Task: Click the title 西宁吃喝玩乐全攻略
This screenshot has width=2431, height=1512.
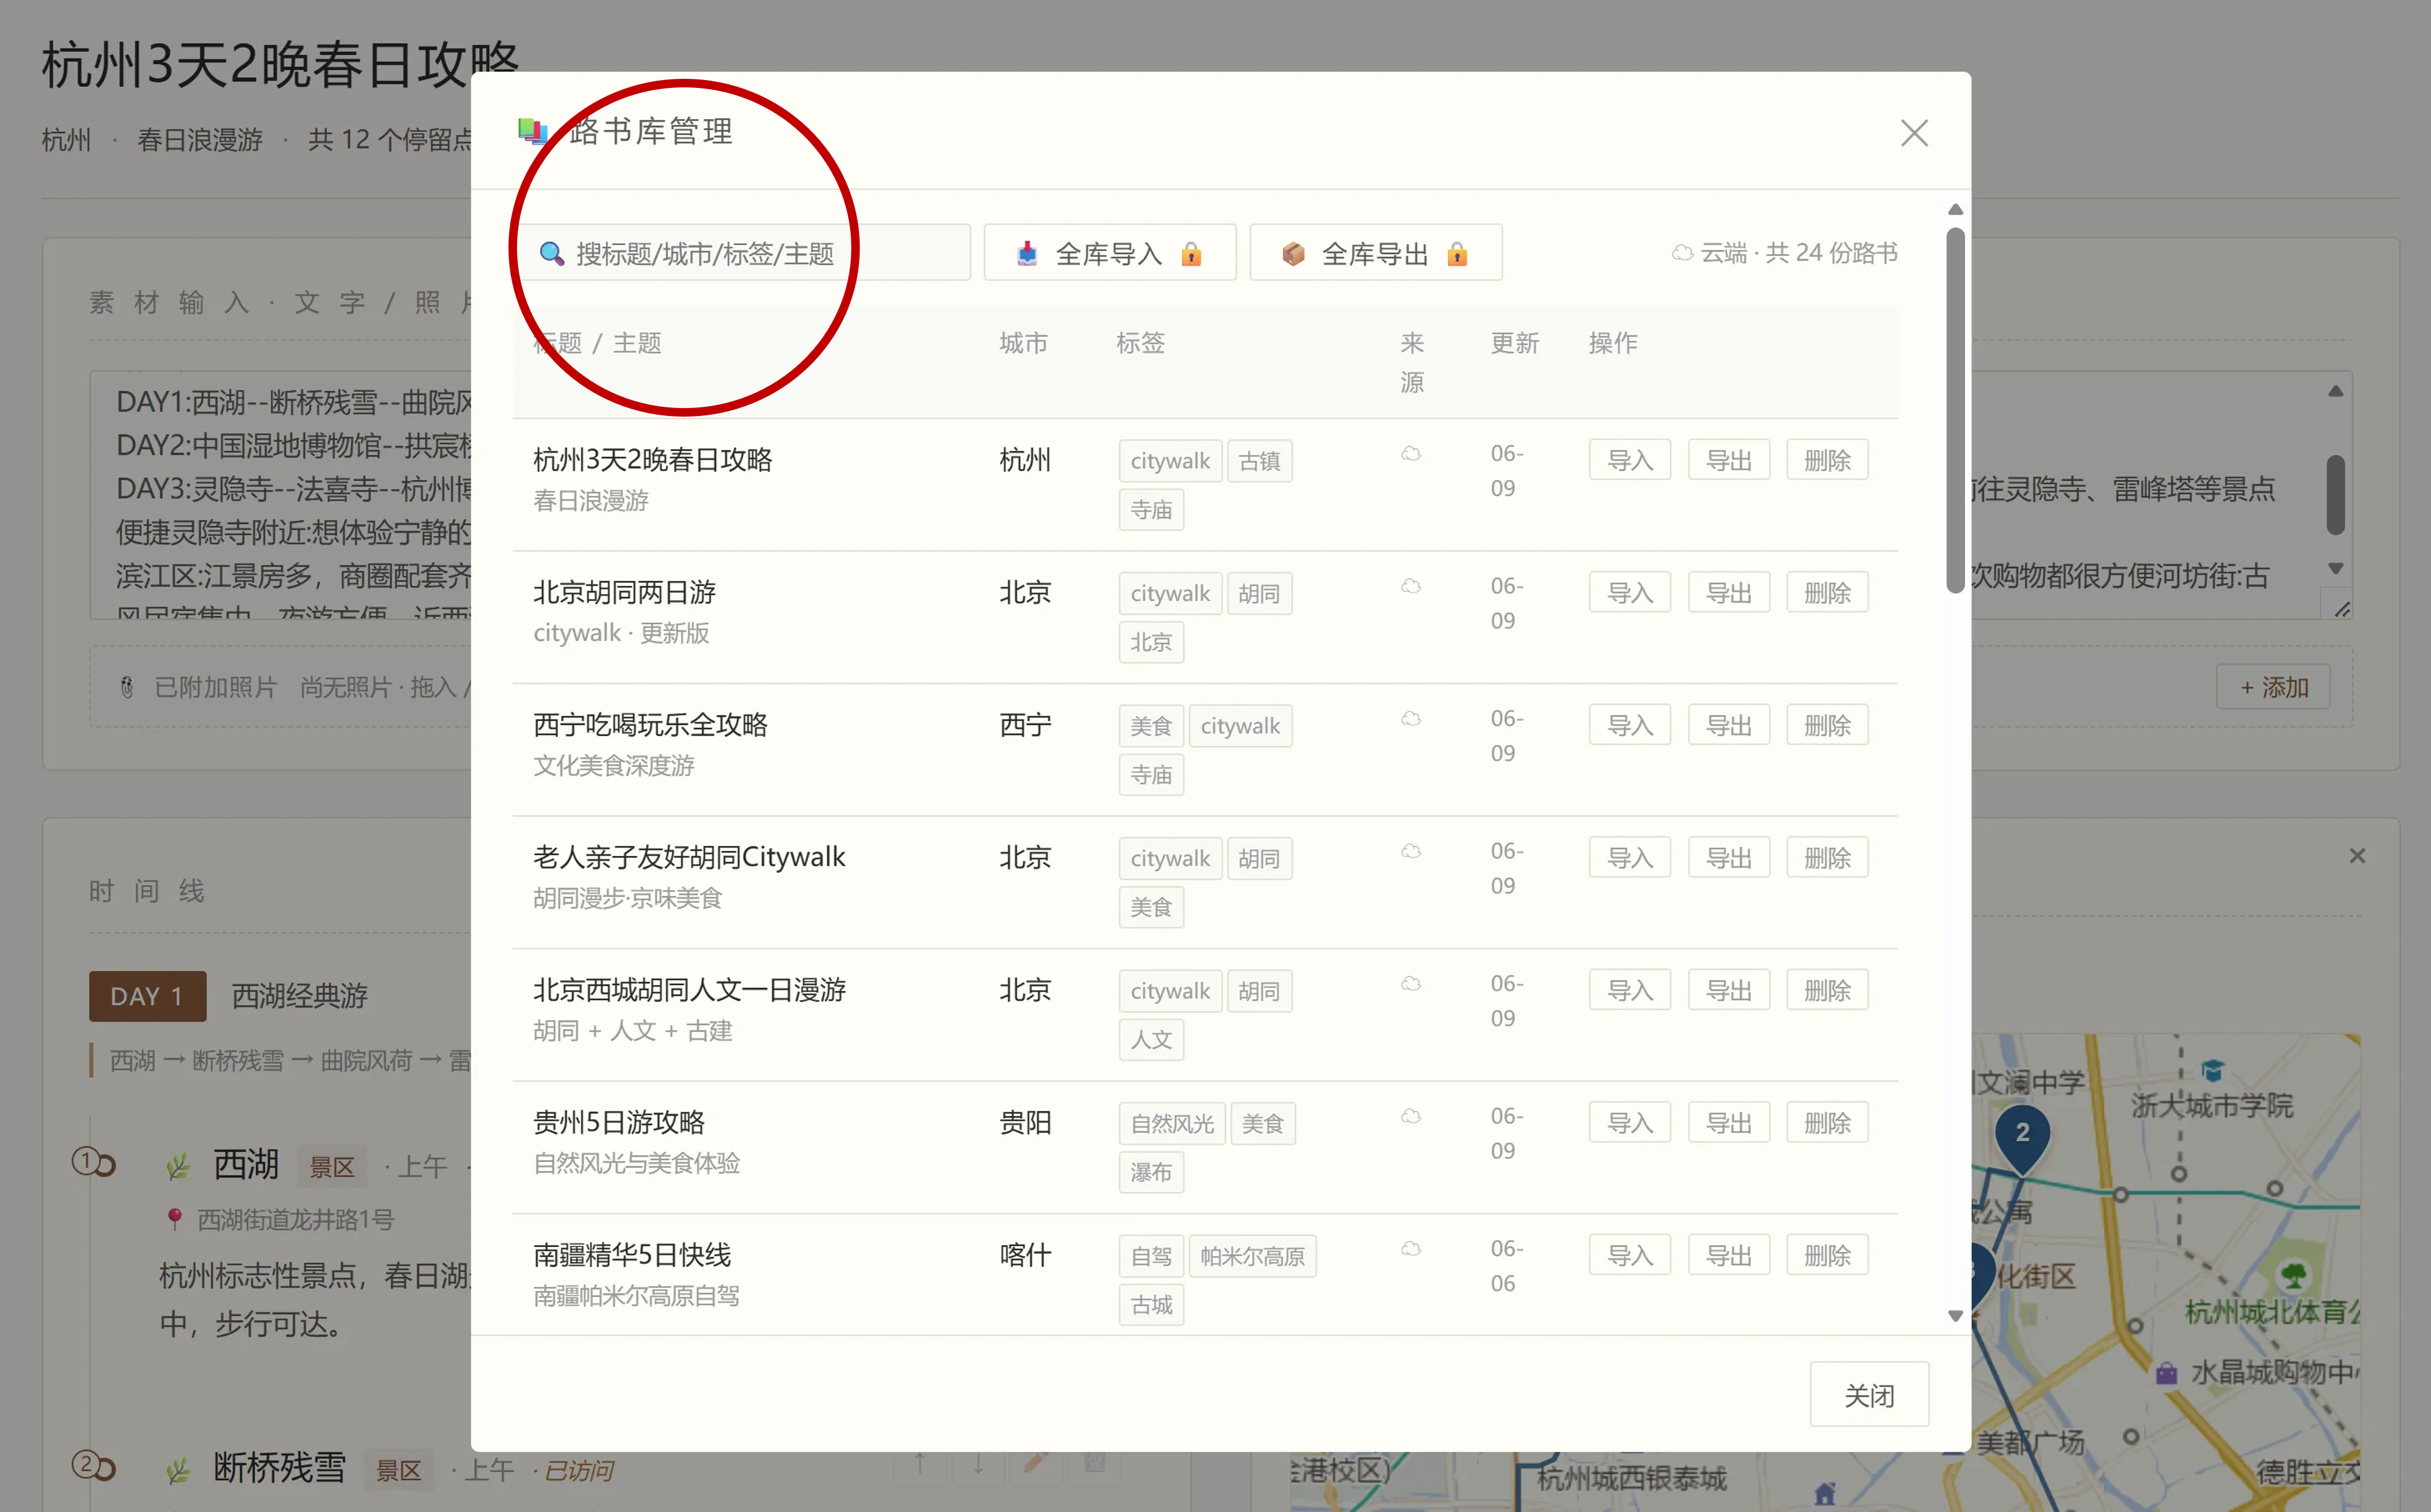Action: coord(650,725)
